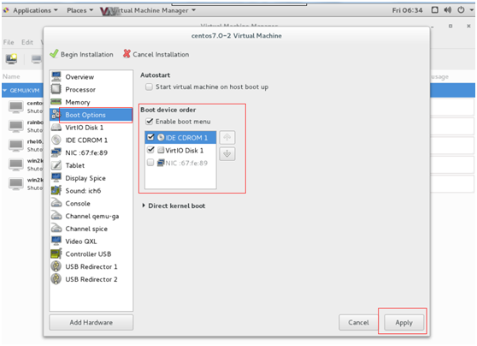
Task: Click the green Begin Installation checkmark icon
Action: click(54, 54)
